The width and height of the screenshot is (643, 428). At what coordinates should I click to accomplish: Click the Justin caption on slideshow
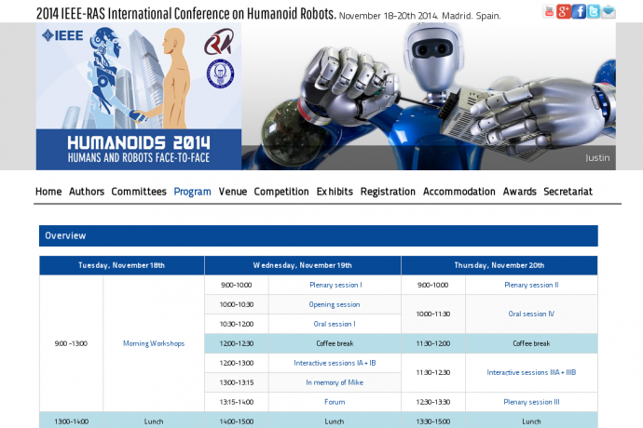[597, 158]
